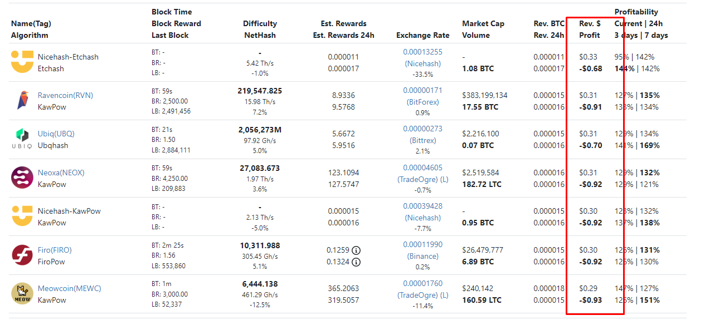705x320 pixels.
Task: Open the Ravencoin(RVN) coin link
Action: coord(65,95)
